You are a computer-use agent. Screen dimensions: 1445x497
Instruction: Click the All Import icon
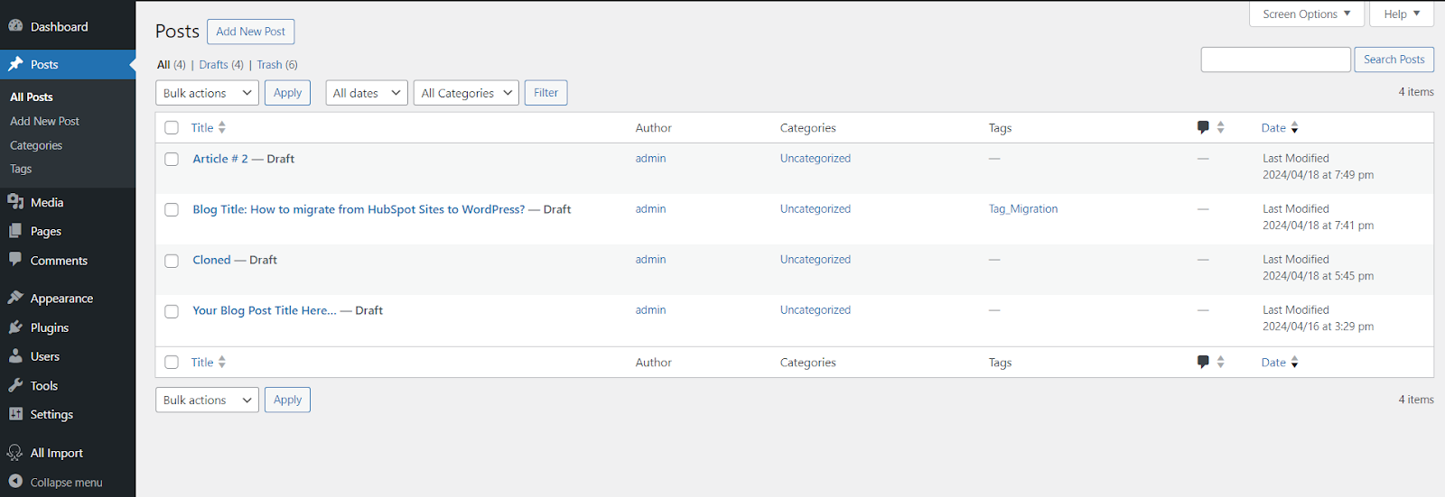coord(15,453)
